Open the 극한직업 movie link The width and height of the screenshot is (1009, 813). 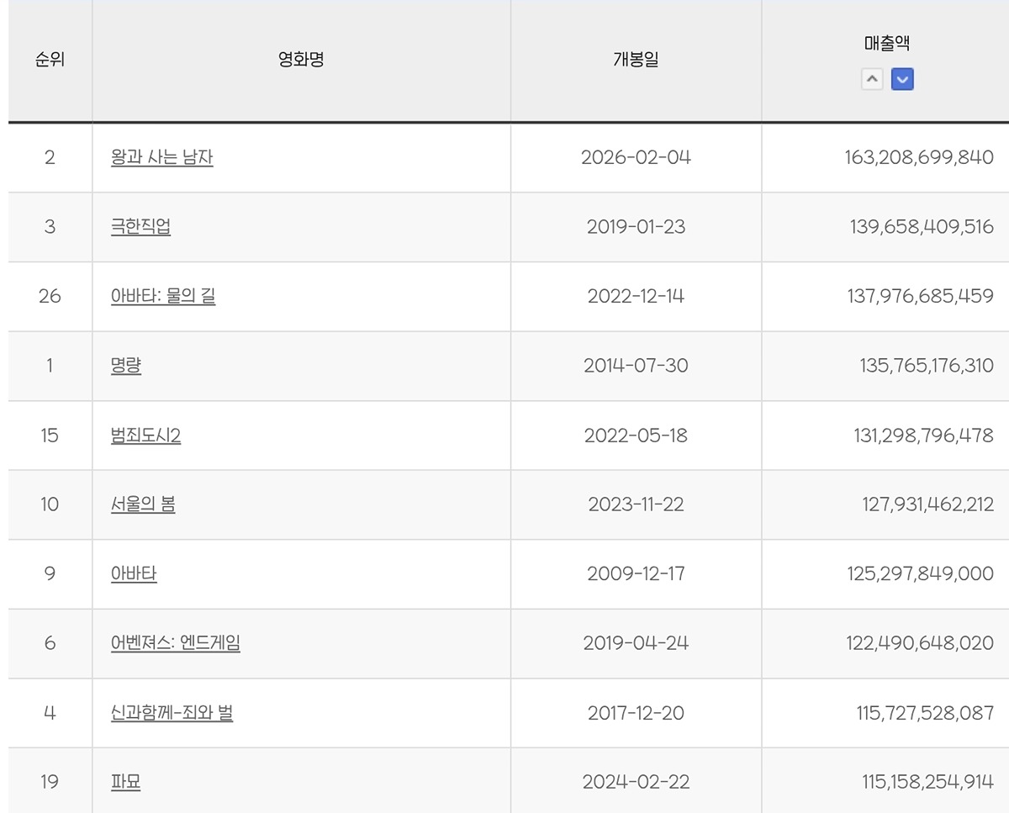(x=140, y=227)
